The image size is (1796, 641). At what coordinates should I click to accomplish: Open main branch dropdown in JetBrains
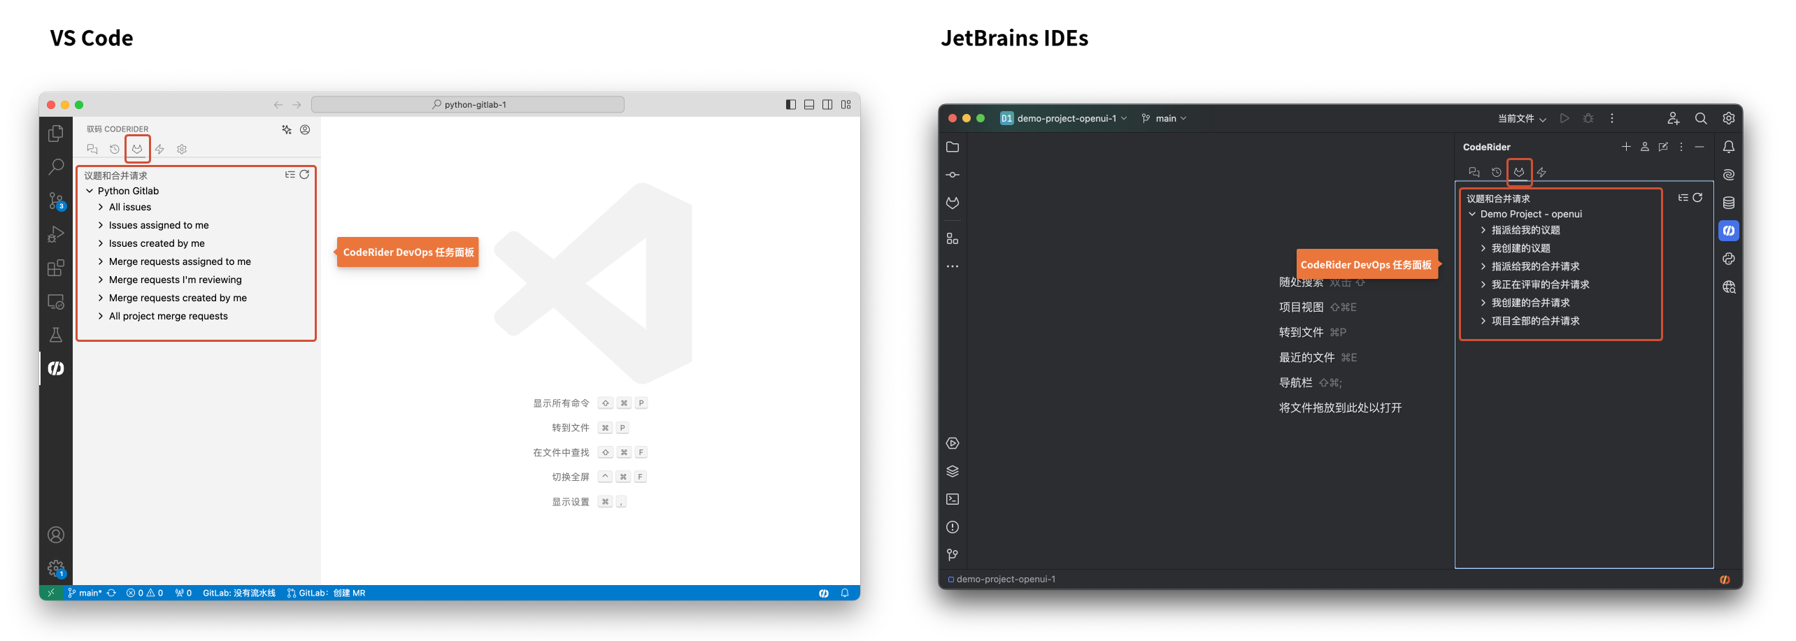pos(1164,118)
